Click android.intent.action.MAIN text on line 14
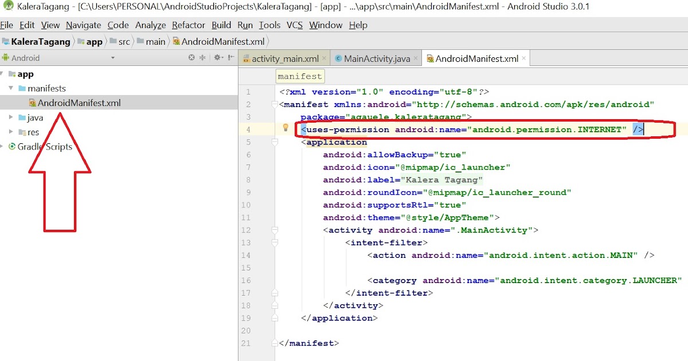 point(561,256)
